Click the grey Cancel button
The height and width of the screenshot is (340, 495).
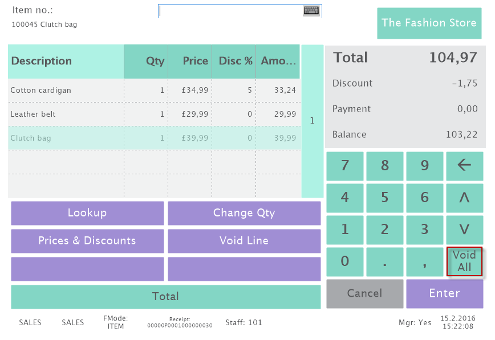pyautogui.click(x=364, y=293)
